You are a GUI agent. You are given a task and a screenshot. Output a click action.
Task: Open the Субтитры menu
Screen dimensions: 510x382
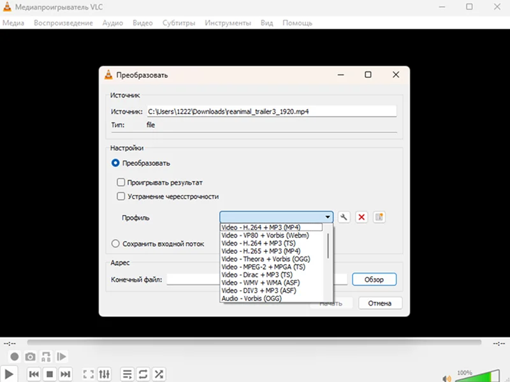tap(179, 23)
